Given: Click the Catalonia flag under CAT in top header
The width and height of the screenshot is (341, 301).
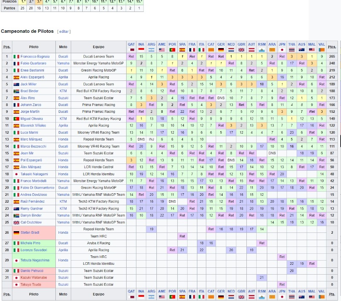Looking at the screenshot, I should pyautogui.click(x=211, y=50).
